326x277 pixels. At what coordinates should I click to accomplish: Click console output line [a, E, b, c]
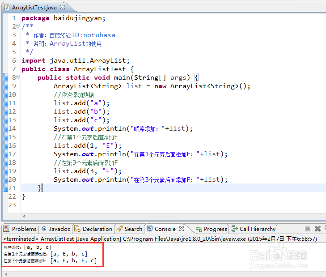click(x=45, y=254)
